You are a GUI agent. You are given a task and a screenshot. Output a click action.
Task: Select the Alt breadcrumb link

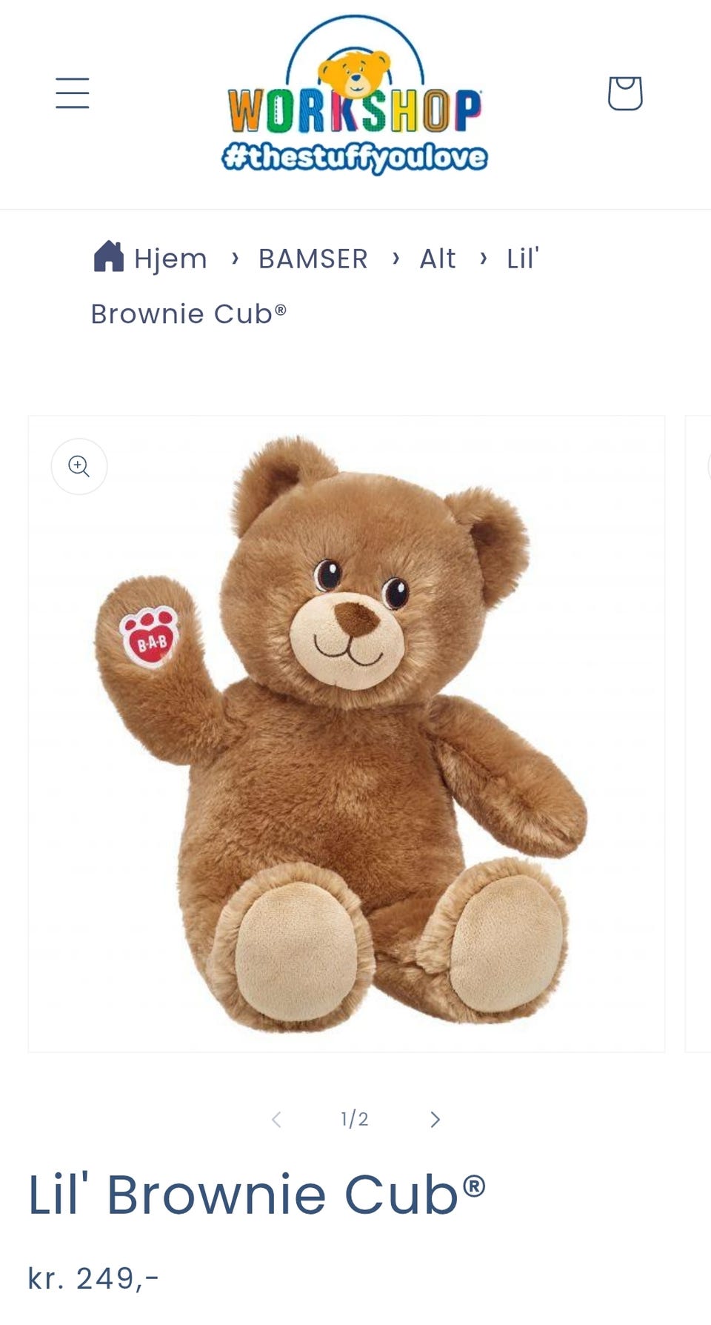438,259
